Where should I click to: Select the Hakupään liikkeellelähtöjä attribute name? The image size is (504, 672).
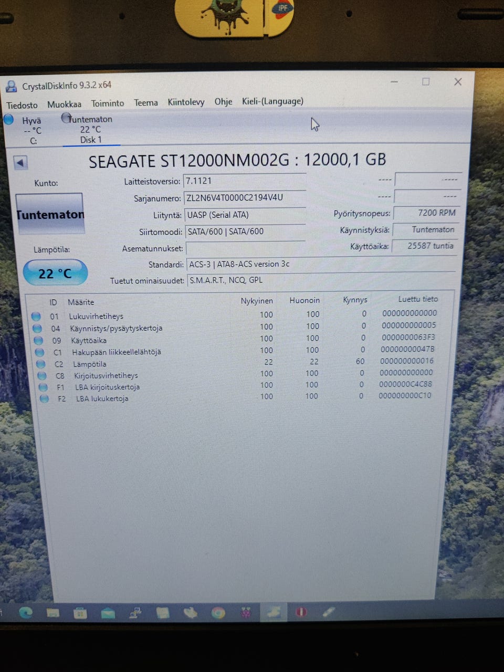point(117,352)
